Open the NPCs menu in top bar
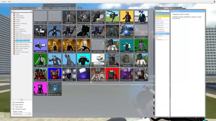 [x=9, y=2]
